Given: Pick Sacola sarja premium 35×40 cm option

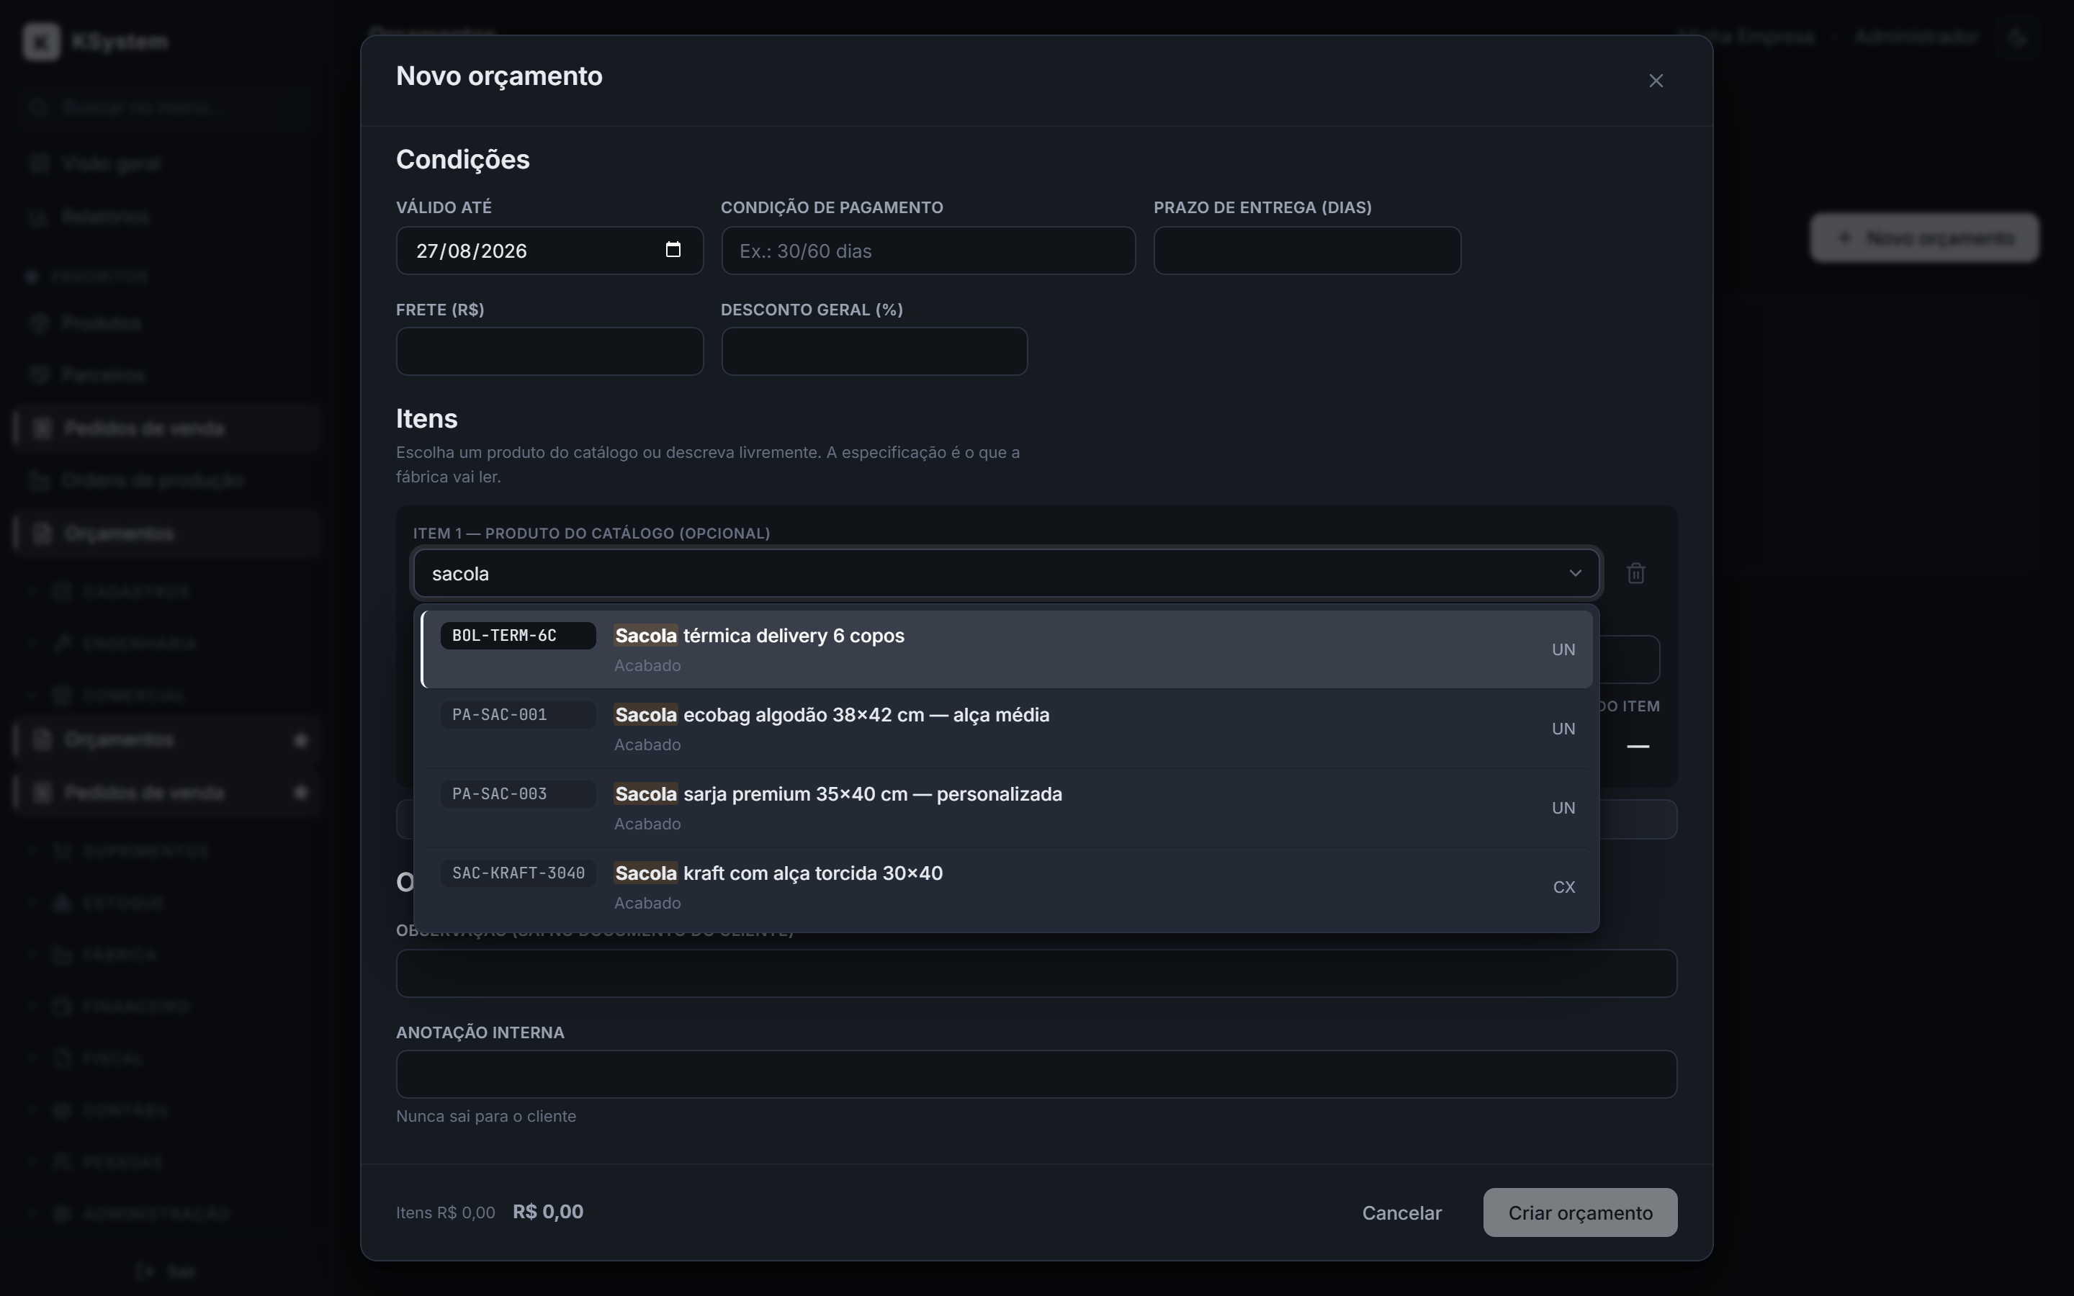Looking at the screenshot, I should pos(1006,807).
